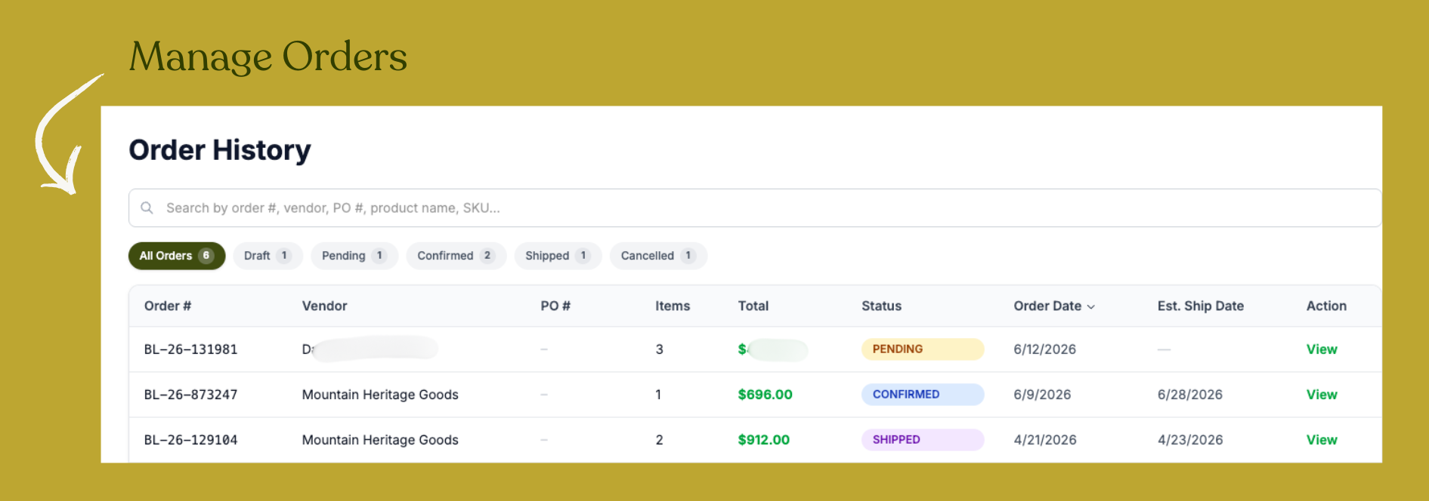This screenshot has height=501, width=1429.
Task: Open the Shipped orders tab
Action: pyautogui.click(x=558, y=256)
